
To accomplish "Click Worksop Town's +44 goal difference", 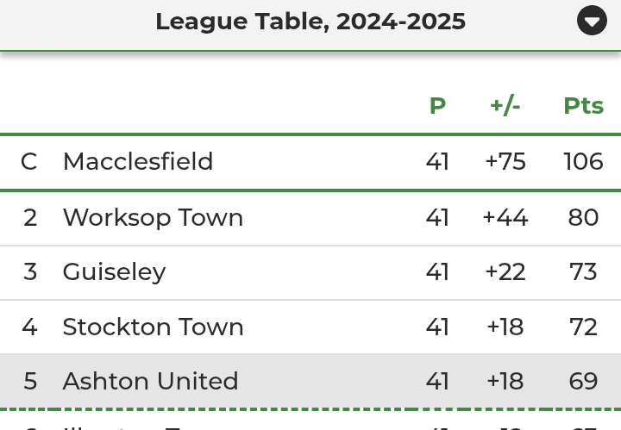I will click(505, 217).
